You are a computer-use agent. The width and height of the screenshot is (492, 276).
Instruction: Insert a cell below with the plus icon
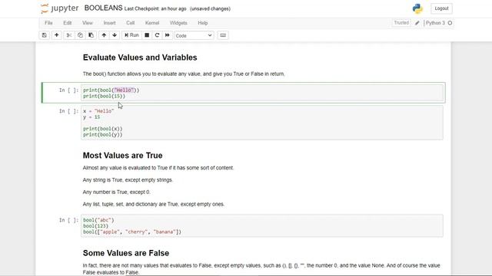(56, 35)
